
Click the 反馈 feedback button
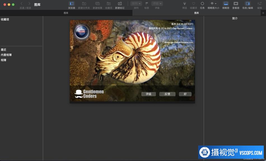(x=167, y=94)
